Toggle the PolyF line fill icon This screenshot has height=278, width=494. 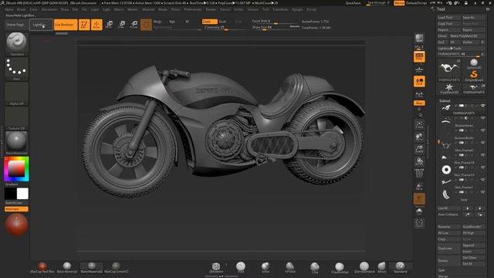(419, 173)
